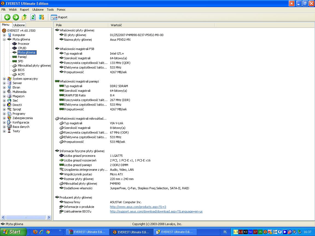Go forward with the green right arrow
The height and width of the screenshot is (236, 315).
point(16,17)
